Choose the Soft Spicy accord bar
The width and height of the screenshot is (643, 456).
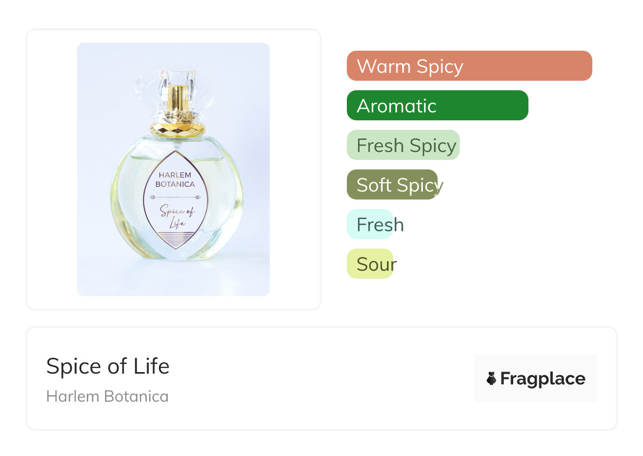tap(392, 185)
